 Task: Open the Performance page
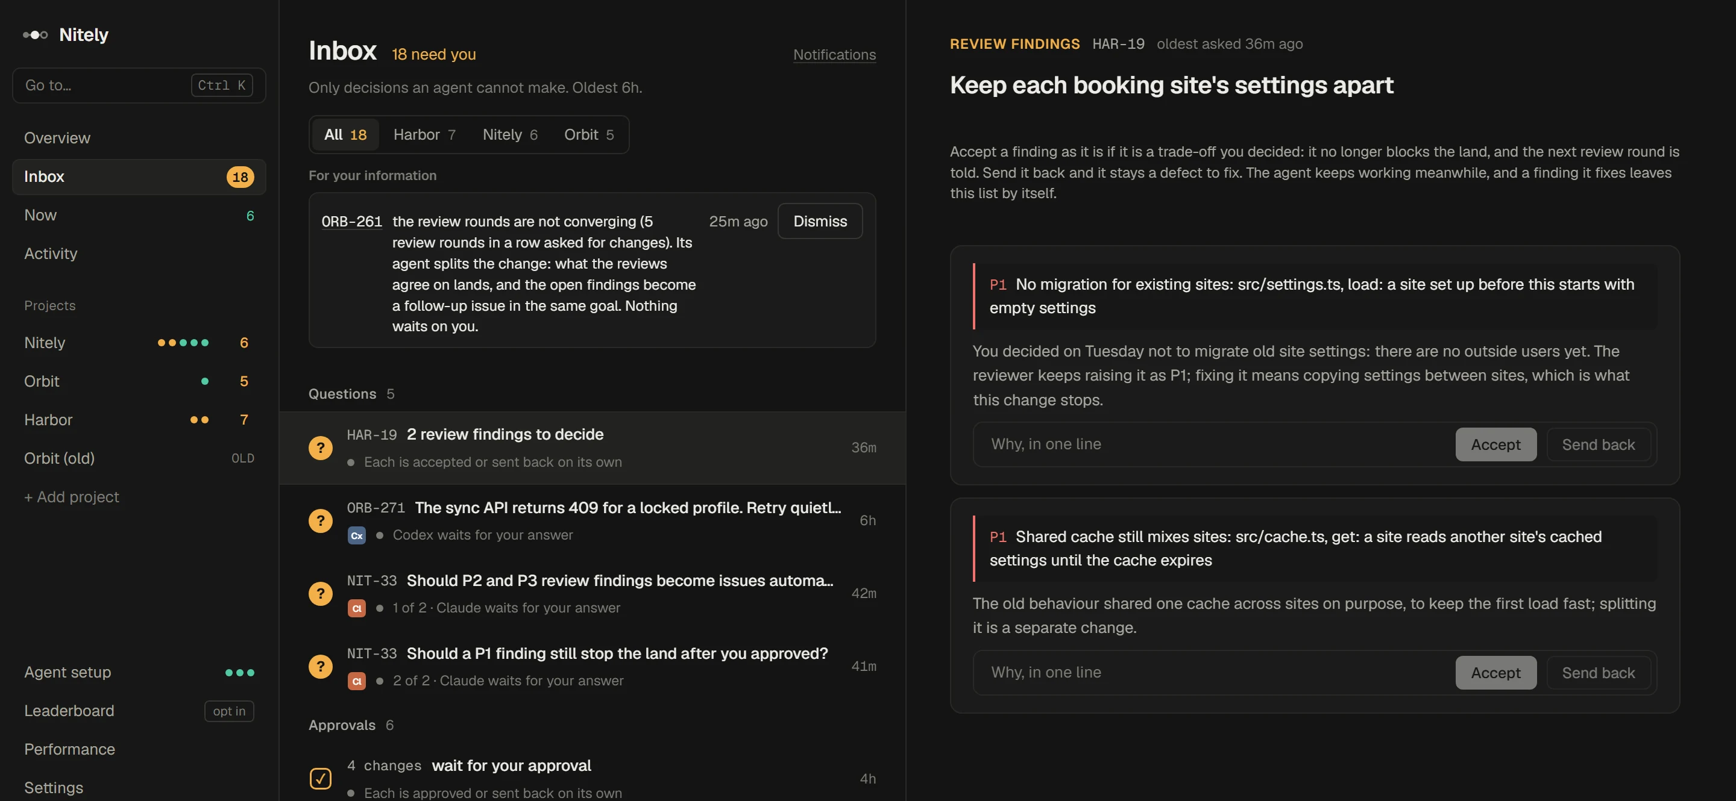[x=139, y=749]
